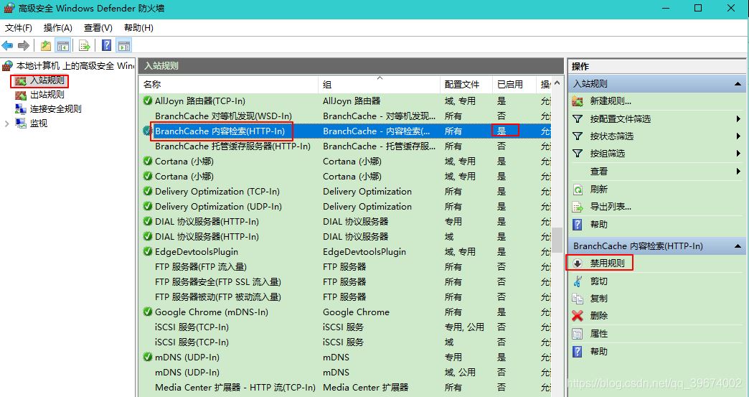Click 禁用规则 to disable the rule
Screen dimensions: 749x397
coord(607,263)
